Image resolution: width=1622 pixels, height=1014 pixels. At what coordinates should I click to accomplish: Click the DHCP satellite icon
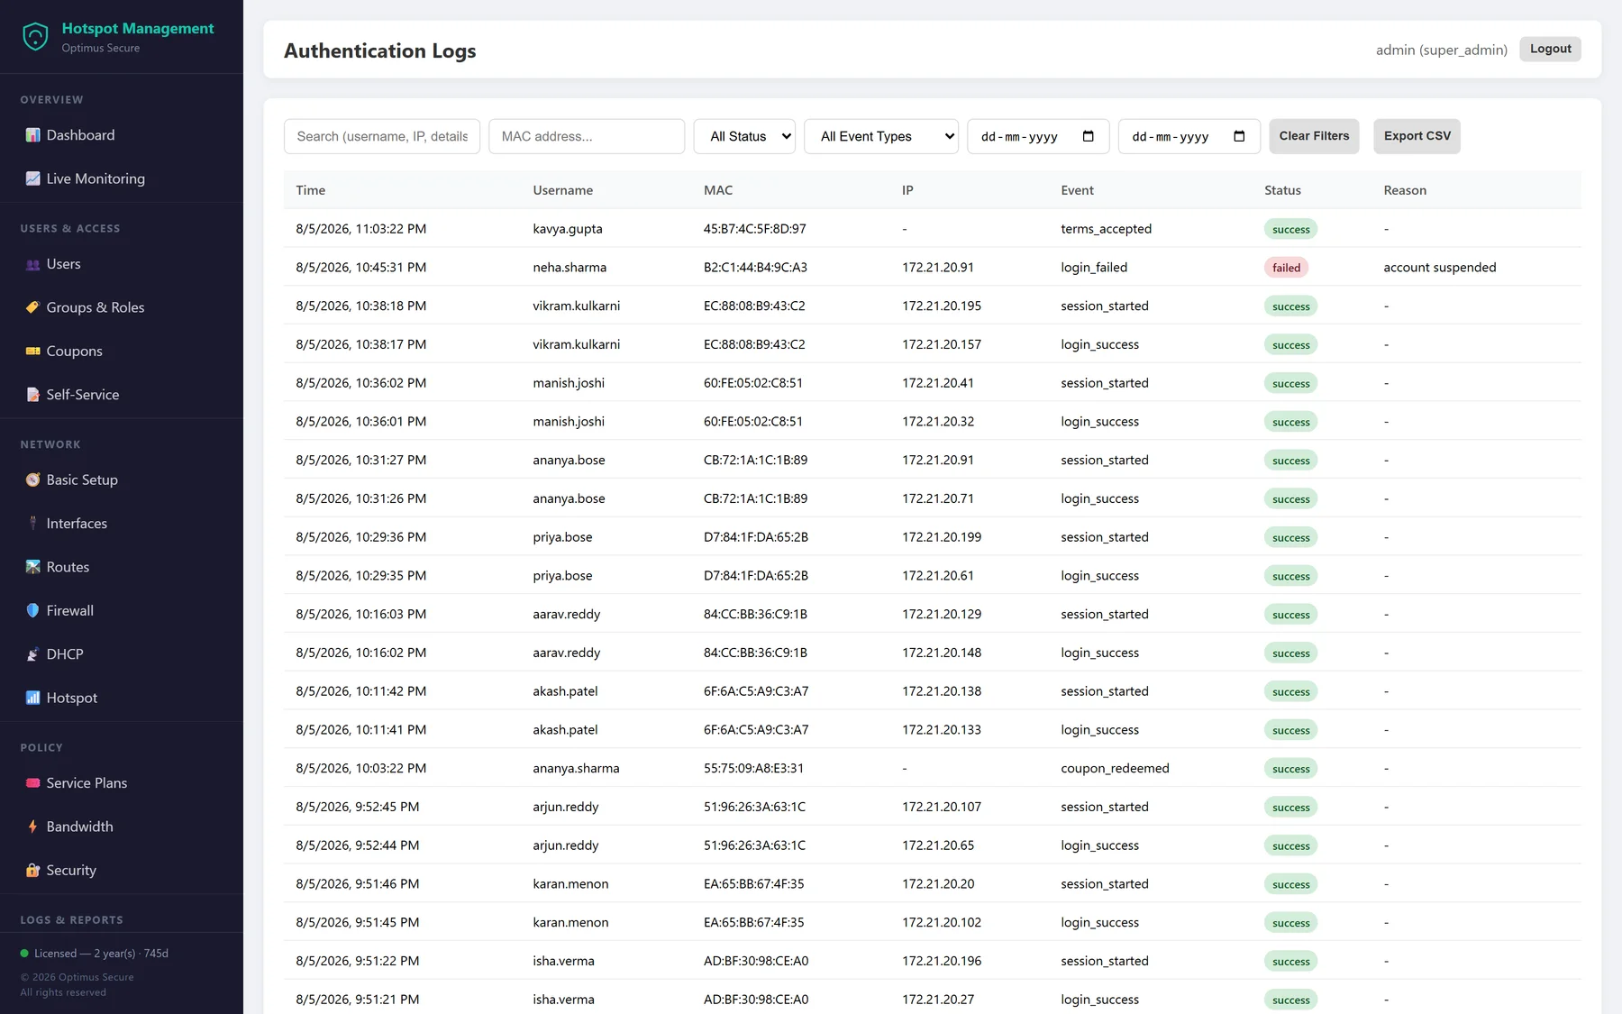[32, 654]
